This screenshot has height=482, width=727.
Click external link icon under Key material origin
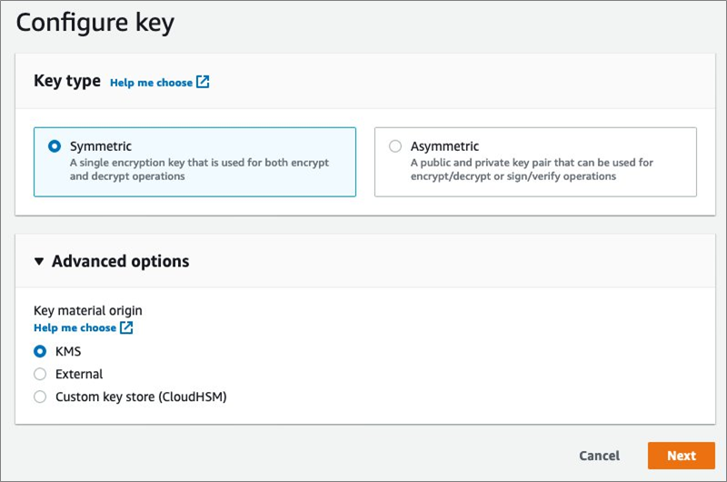point(126,327)
